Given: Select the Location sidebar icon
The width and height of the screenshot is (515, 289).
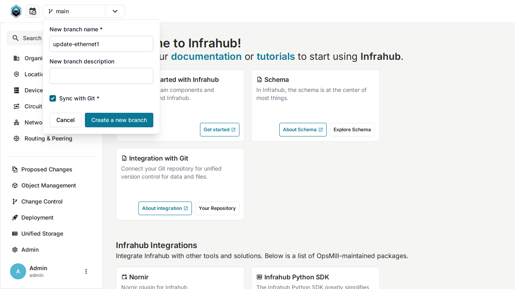Looking at the screenshot, I should coord(16,74).
